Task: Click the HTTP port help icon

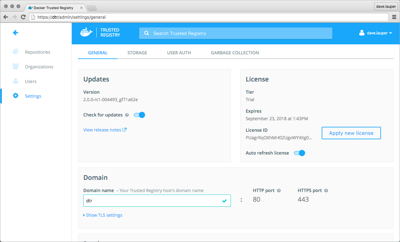Action: 279,190
